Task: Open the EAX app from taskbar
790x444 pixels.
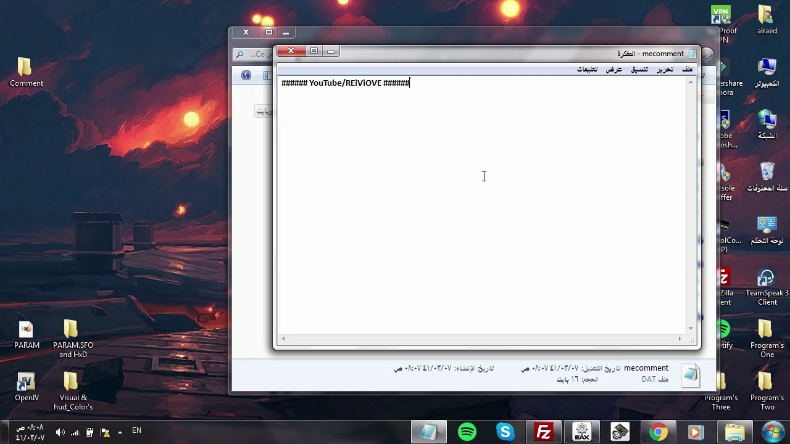Action: (x=582, y=432)
